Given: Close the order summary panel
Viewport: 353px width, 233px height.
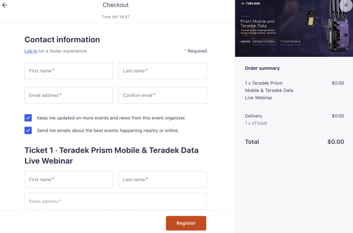Looking at the screenshot, I should [346, 5].
